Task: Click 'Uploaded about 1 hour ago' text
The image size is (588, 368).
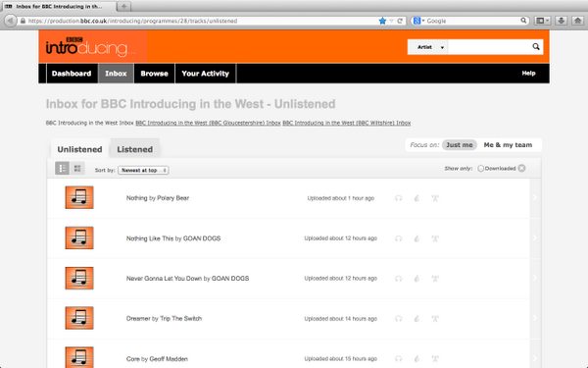Action: [341, 198]
